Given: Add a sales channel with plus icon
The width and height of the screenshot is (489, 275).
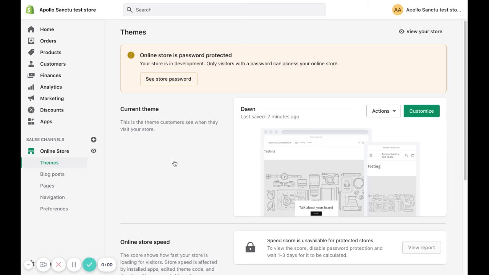Looking at the screenshot, I should (94, 140).
